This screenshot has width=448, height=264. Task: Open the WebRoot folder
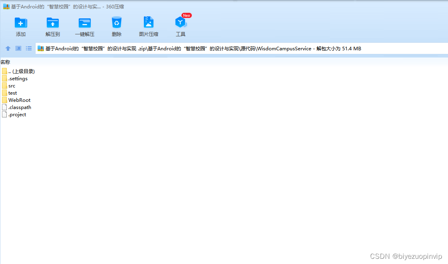(x=19, y=100)
